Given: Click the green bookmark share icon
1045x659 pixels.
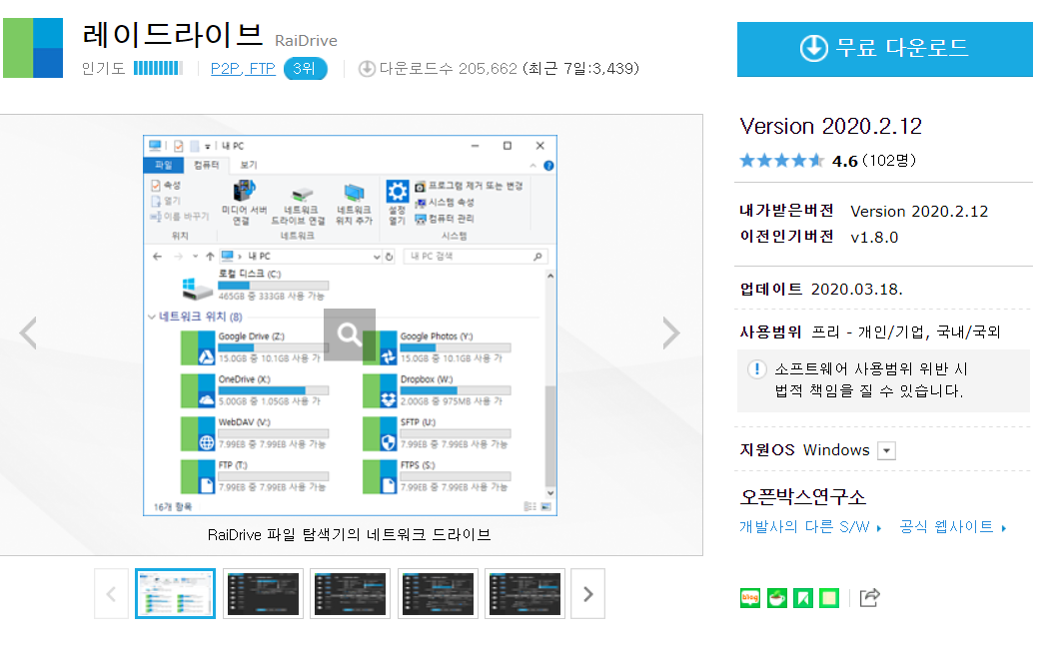Looking at the screenshot, I should (x=803, y=598).
